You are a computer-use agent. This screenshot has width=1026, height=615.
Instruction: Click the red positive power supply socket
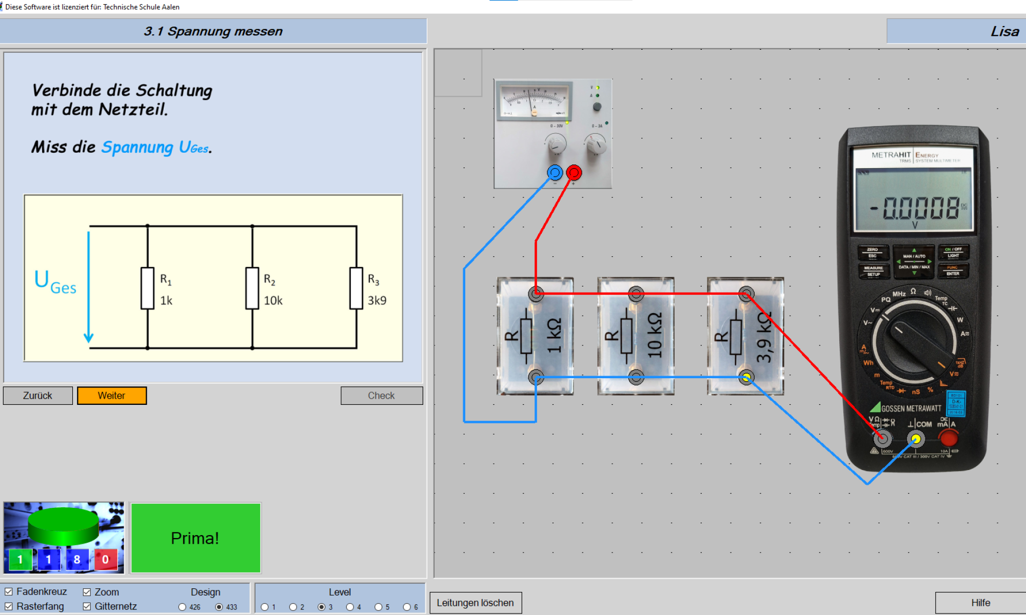574,173
